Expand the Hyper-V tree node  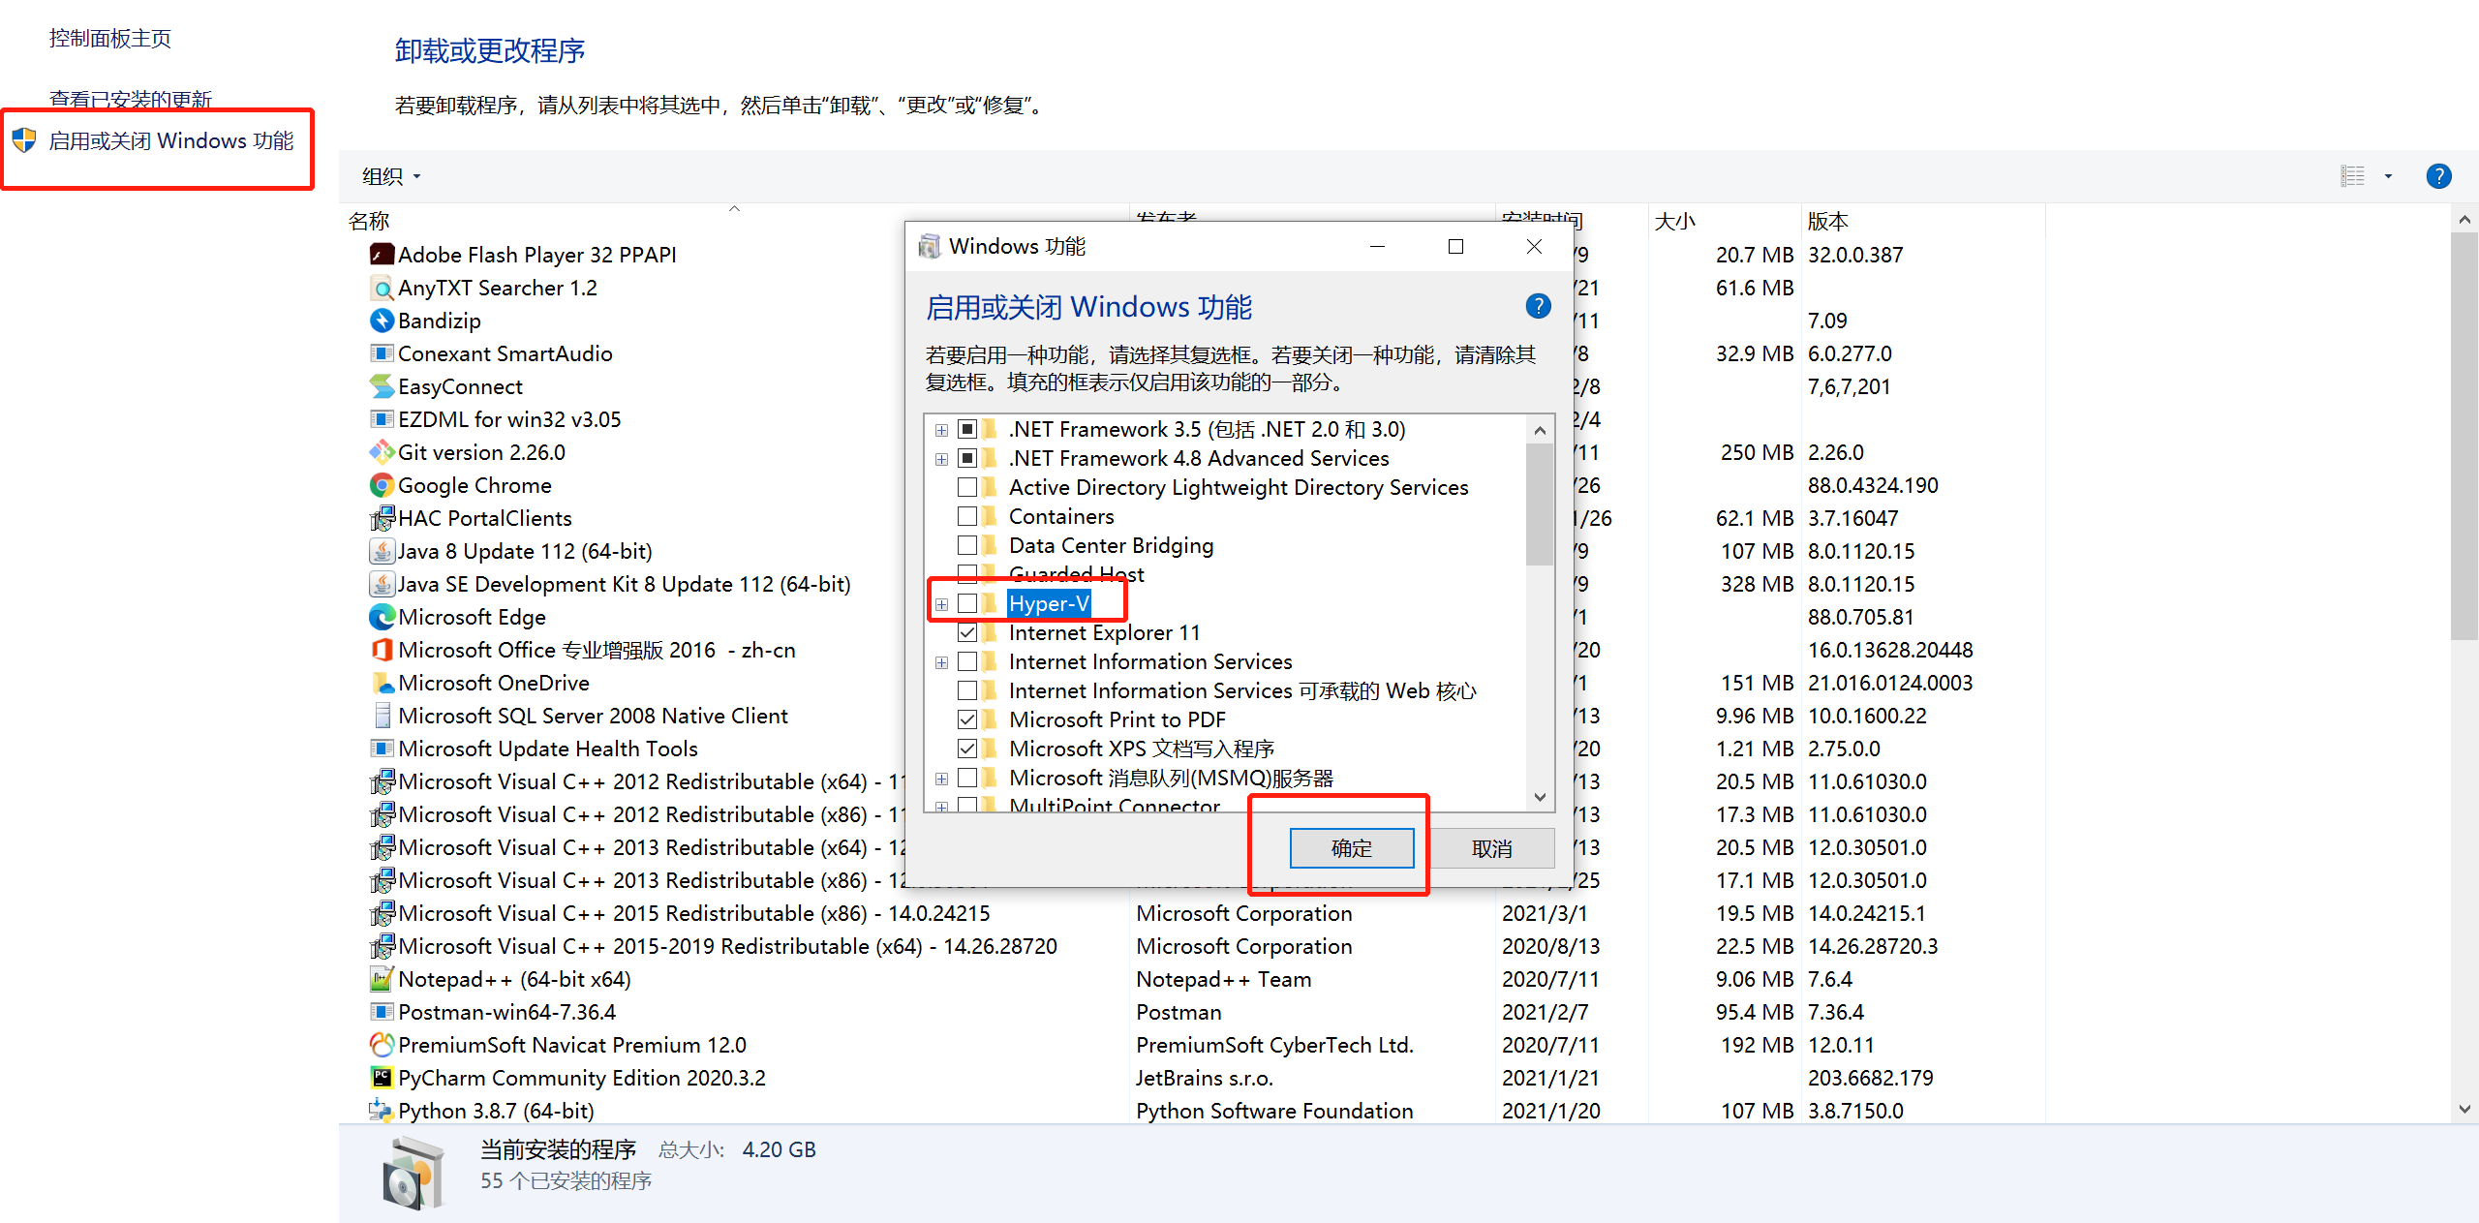pyautogui.click(x=941, y=604)
